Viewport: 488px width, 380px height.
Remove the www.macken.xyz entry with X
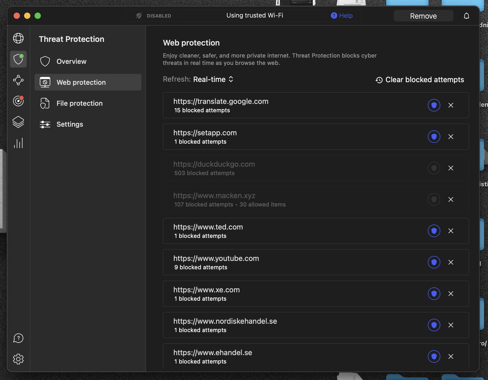coord(451,199)
